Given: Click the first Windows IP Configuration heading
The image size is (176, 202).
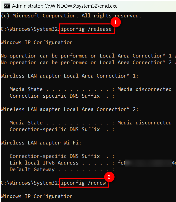Looking at the screenshot, I should (x=37, y=42).
